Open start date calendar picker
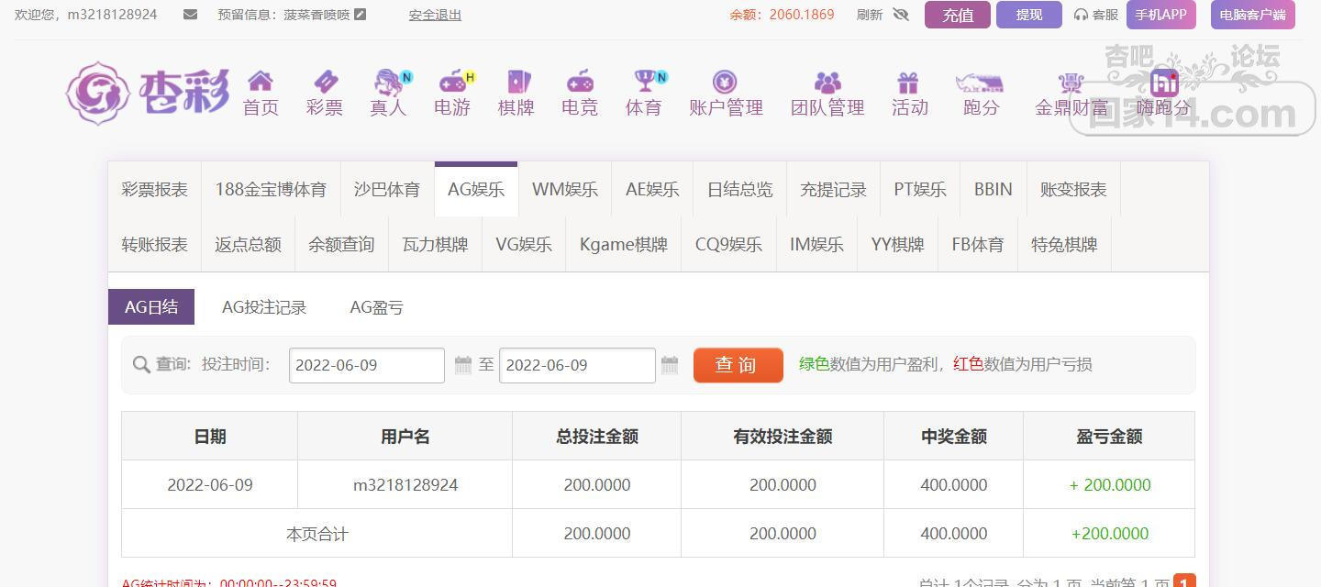 463,365
